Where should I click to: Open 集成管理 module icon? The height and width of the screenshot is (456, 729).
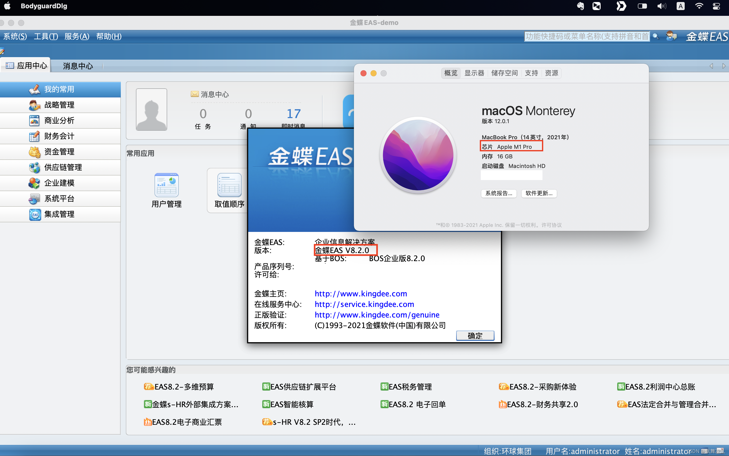(x=34, y=215)
